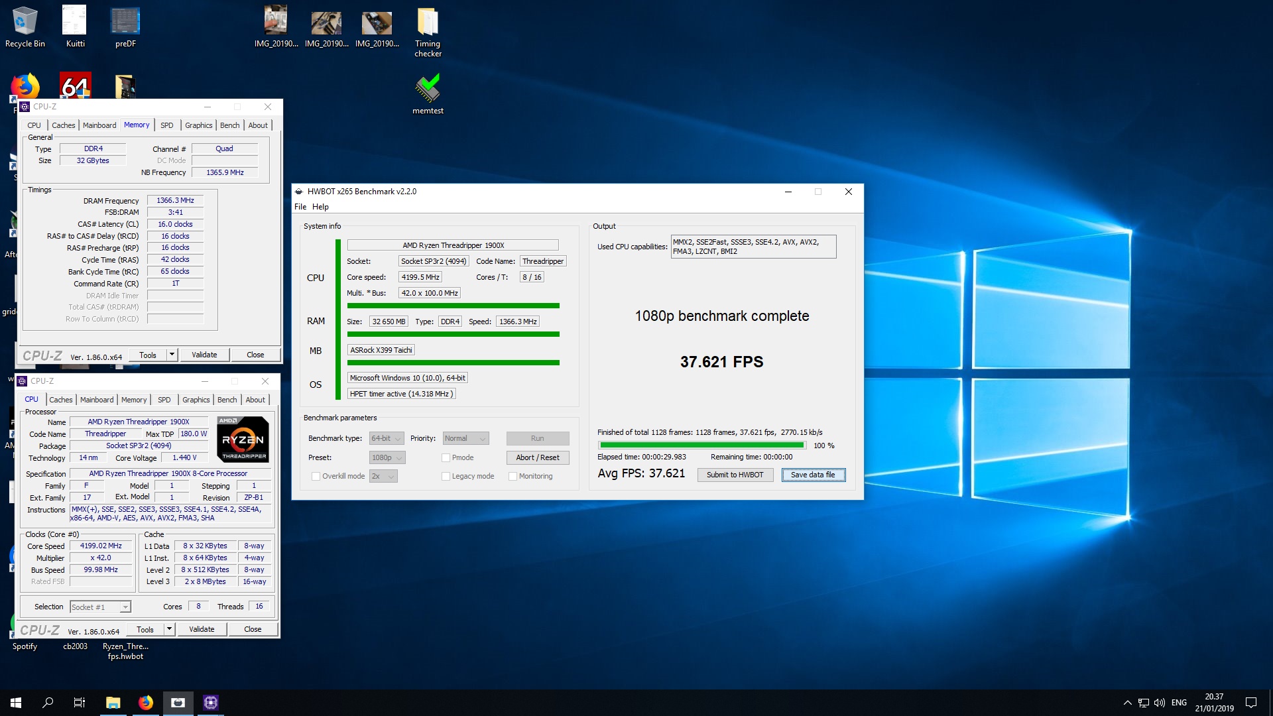Open Graphics tab in upper CPU-Z
Viewport: 1273px width, 716px height.
coord(199,125)
